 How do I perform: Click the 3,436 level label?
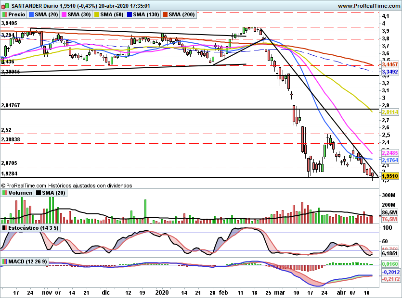click(8, 62)
